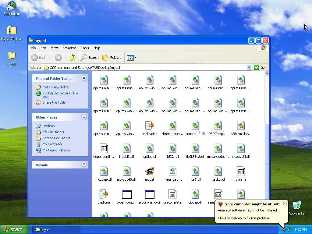Open the Edit menu
Screen dimensions: 312x234
point(43,48)
